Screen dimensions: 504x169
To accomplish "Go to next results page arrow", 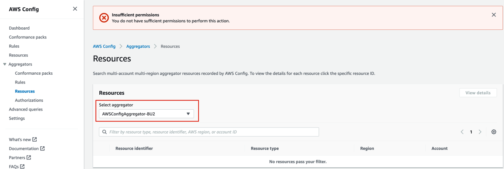I will [480, 132].
